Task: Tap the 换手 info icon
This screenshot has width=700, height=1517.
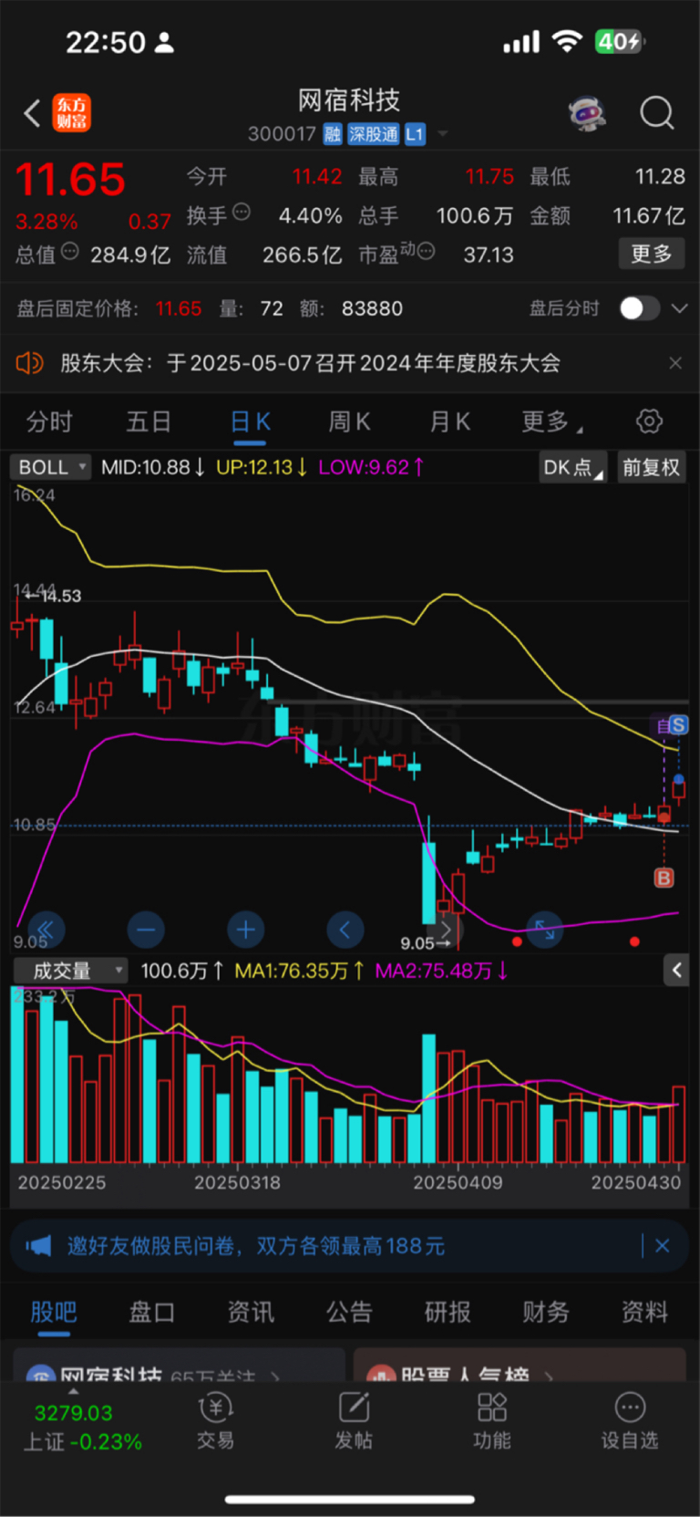Action: pos(242,213)
